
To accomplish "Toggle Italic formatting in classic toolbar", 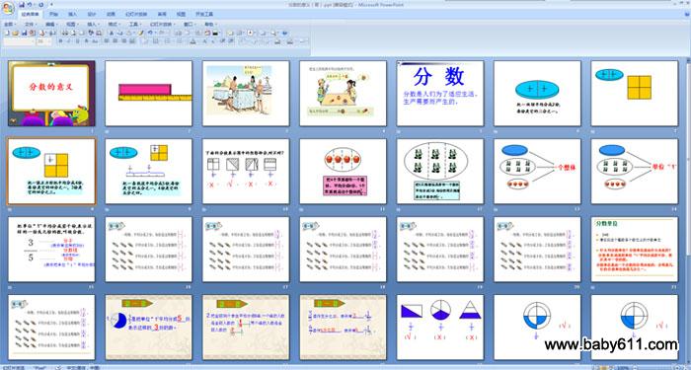I will 69,41.
